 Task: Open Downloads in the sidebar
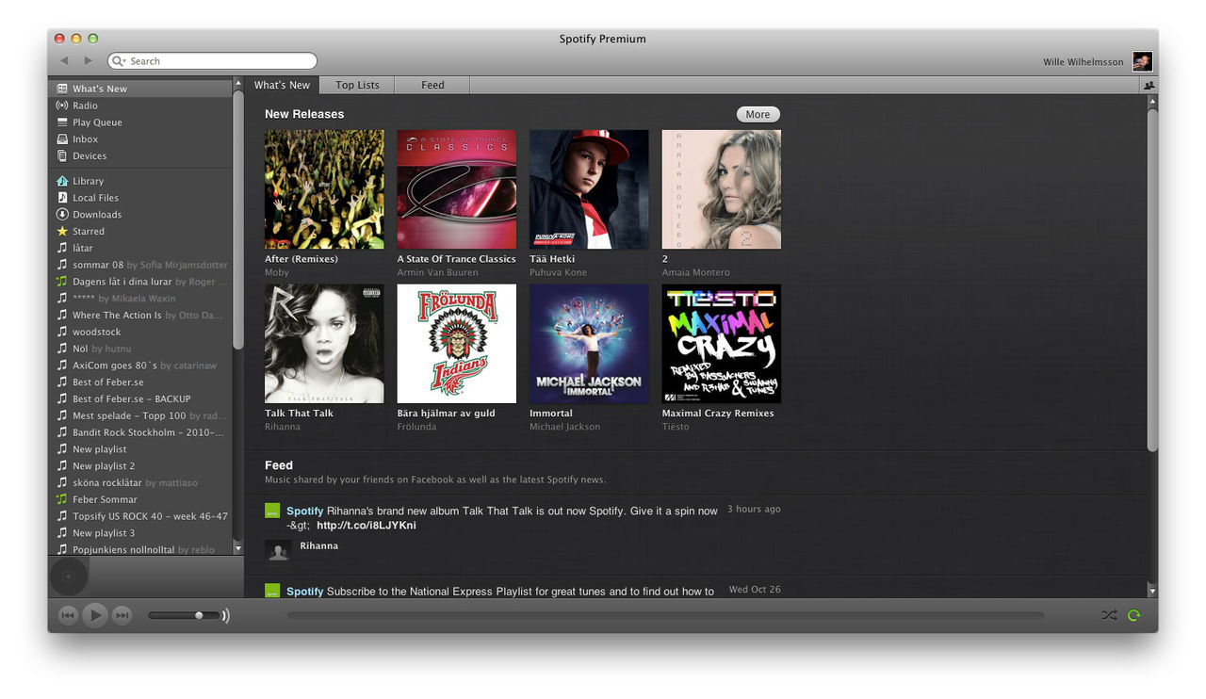click(139, 215)
